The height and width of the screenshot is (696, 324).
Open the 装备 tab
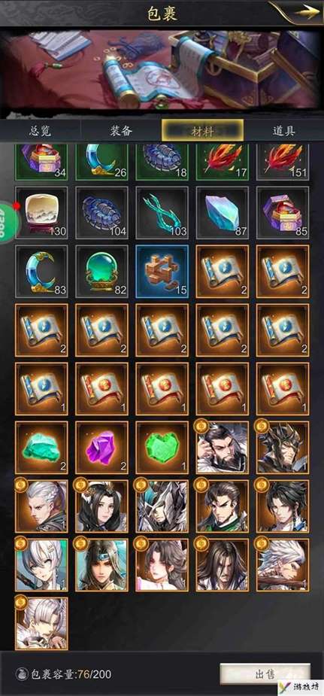coord(121,131)
